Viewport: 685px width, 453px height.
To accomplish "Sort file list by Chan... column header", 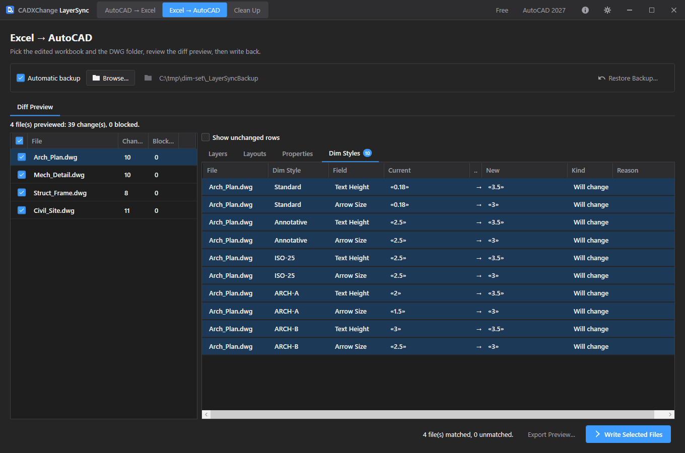I will [133, 141].
